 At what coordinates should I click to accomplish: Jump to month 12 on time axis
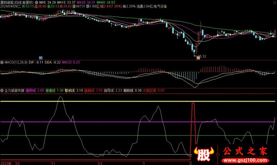click(100, 163)
